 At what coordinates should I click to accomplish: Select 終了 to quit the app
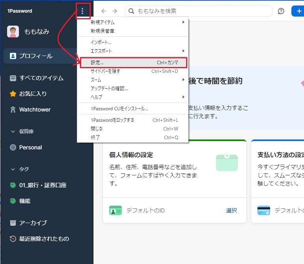pyautogui.click(x=133, y=138)
